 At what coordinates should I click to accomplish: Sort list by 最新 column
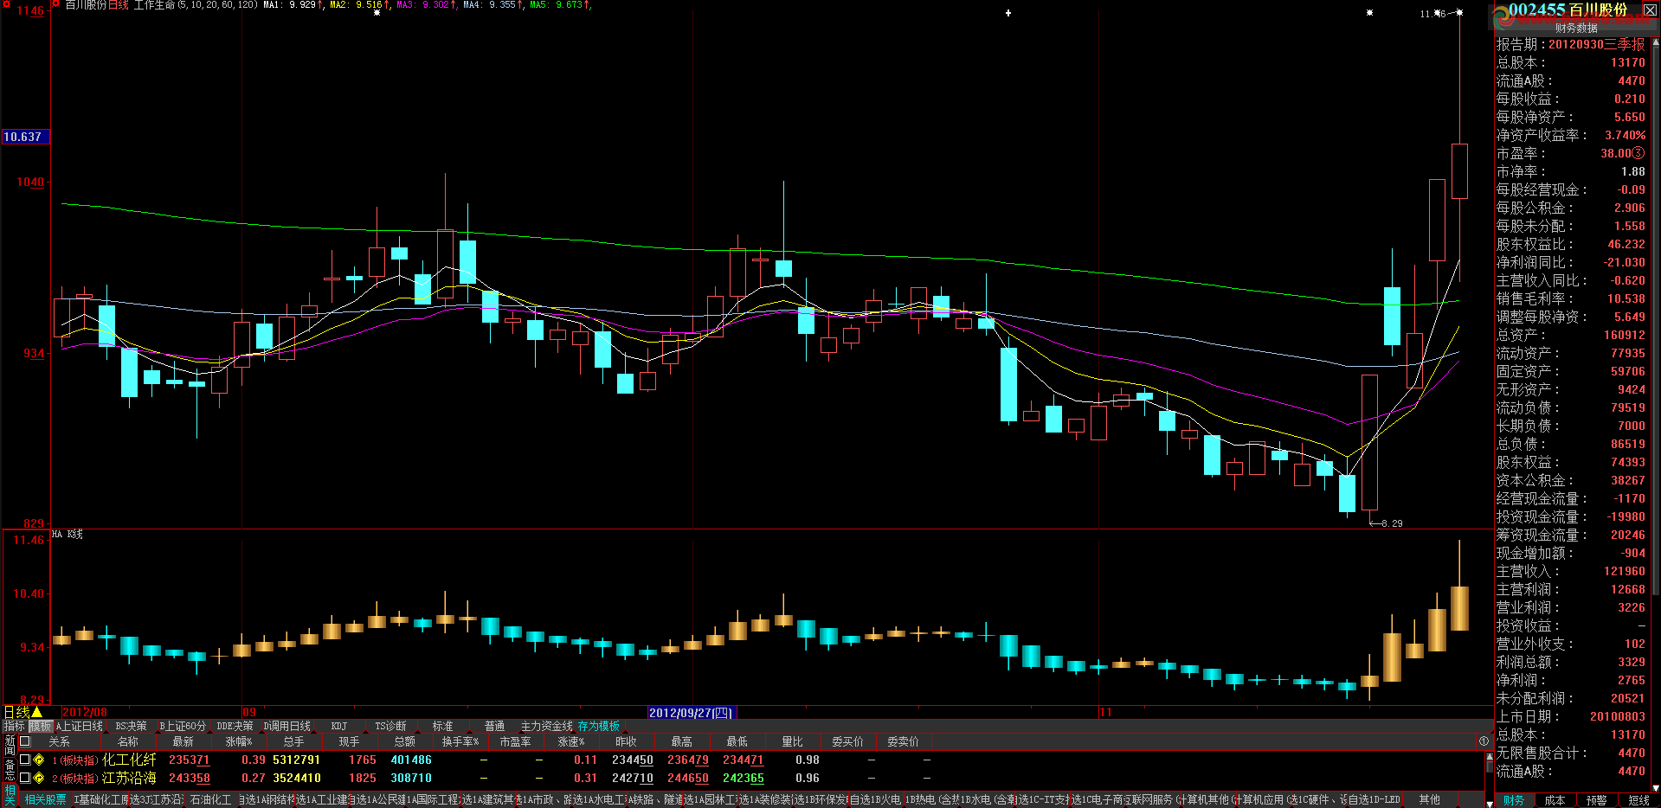point(183,741)
